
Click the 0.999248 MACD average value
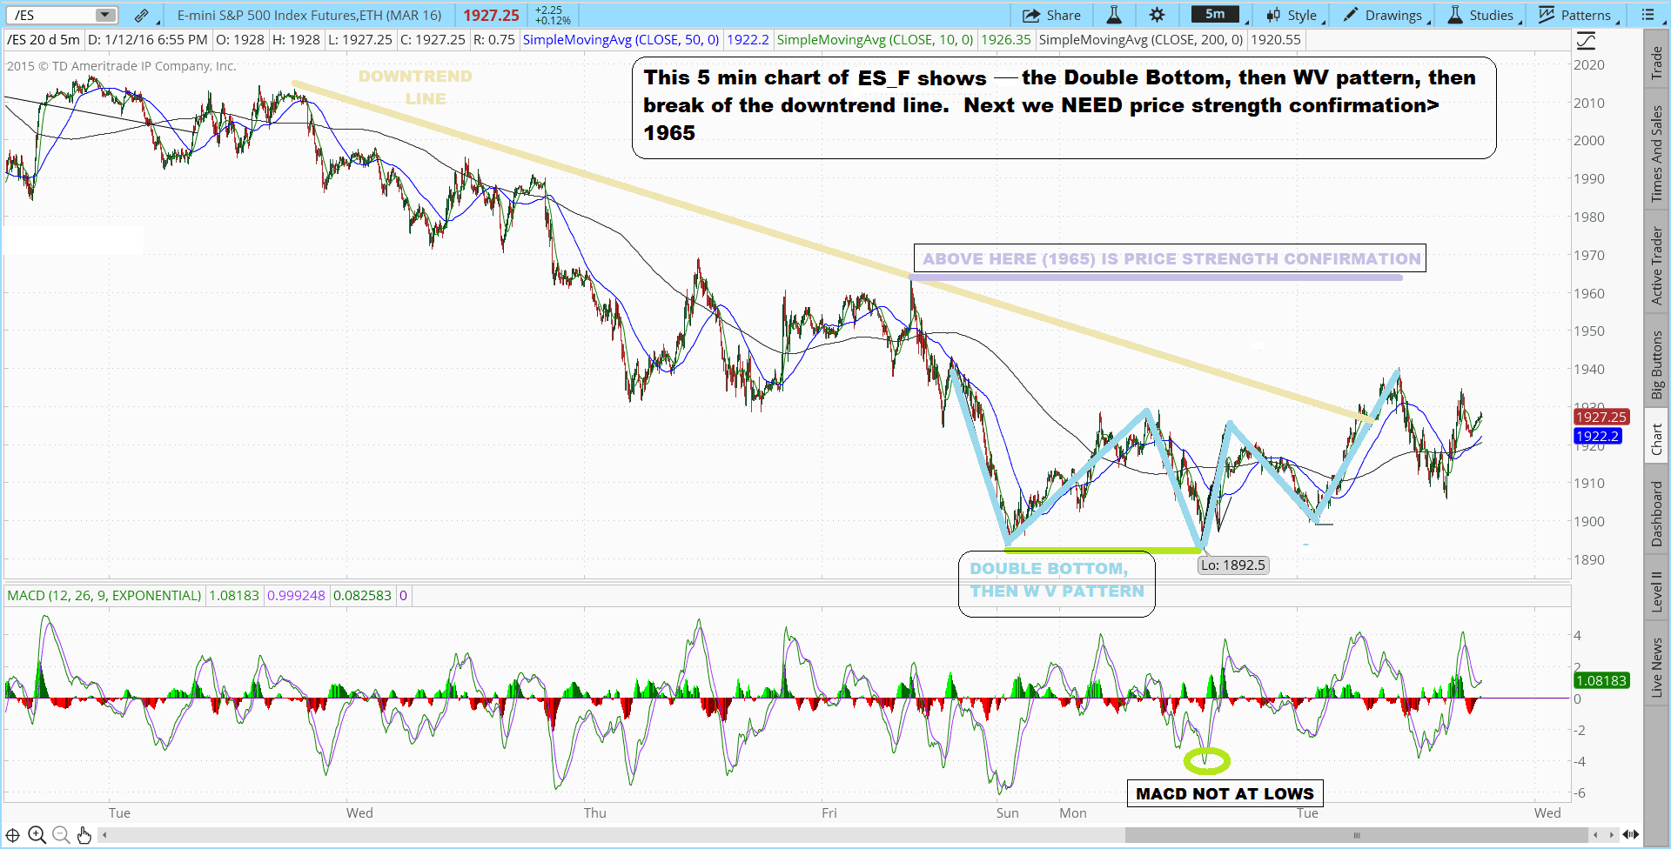(x=296, y=596)
